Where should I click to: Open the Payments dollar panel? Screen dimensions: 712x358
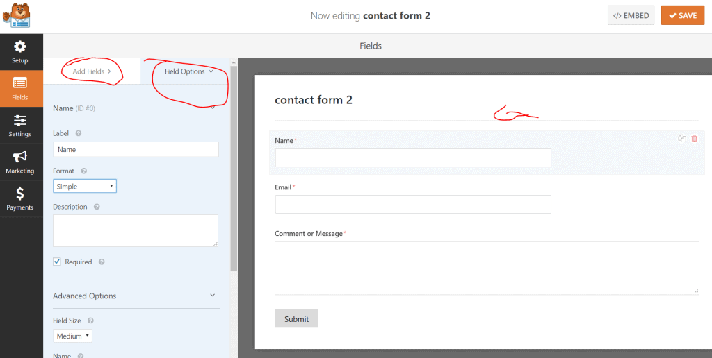pyautogui.click(x=20, y=199)
